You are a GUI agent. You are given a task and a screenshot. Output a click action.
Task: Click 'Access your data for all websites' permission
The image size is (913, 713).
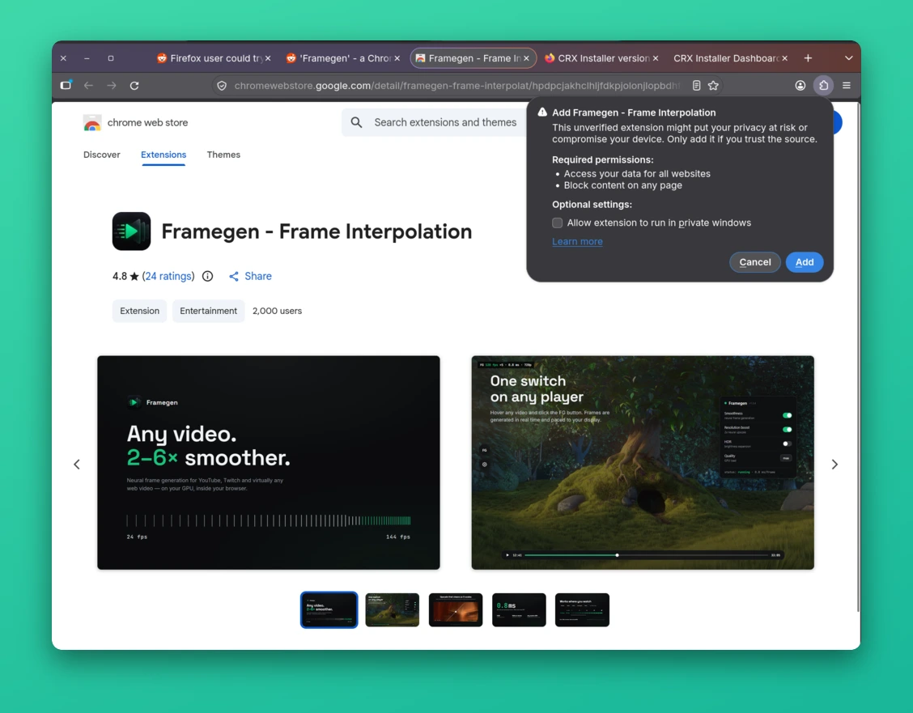637,173
